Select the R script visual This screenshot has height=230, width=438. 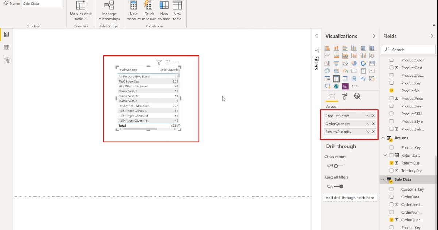[354, 78]
